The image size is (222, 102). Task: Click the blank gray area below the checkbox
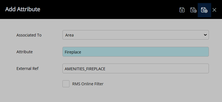tap(111, 95)
